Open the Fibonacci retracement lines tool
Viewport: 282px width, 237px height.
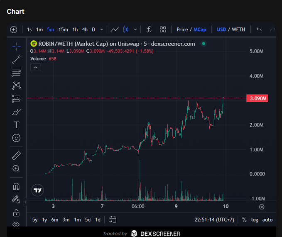(16, 73)
